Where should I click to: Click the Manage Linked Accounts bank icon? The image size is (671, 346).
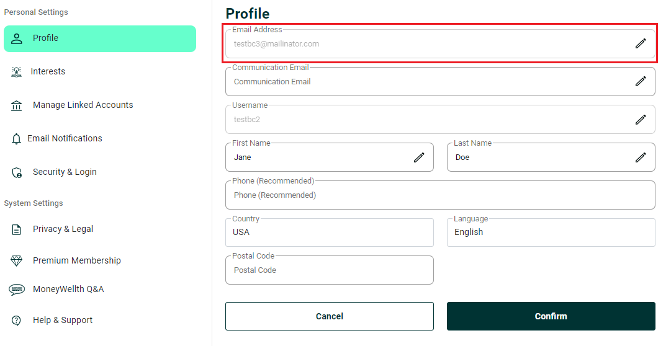point(17,105)
